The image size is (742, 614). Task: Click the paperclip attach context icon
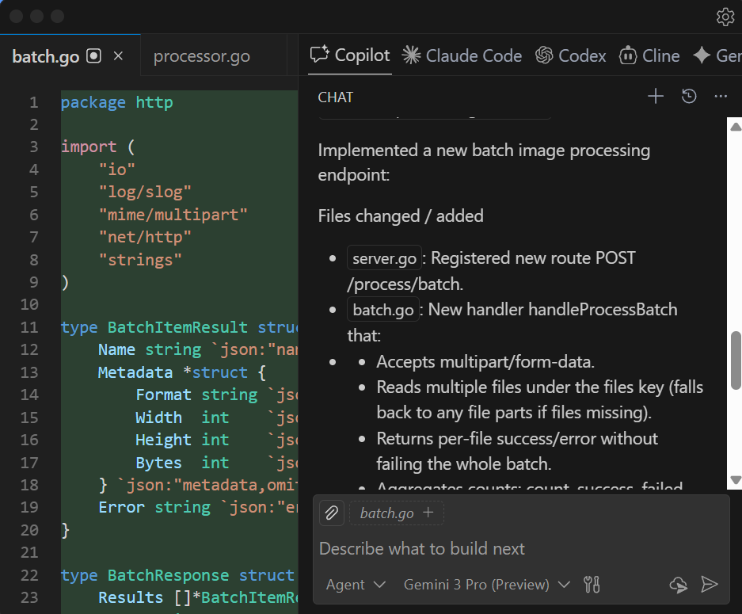coord(332,513)
